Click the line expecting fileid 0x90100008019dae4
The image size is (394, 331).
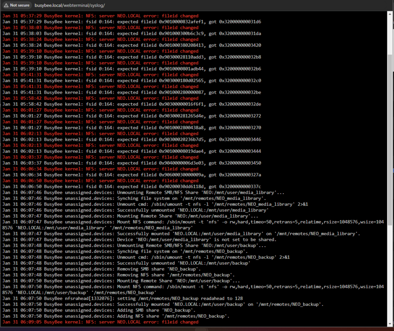(x=131, y=151)
